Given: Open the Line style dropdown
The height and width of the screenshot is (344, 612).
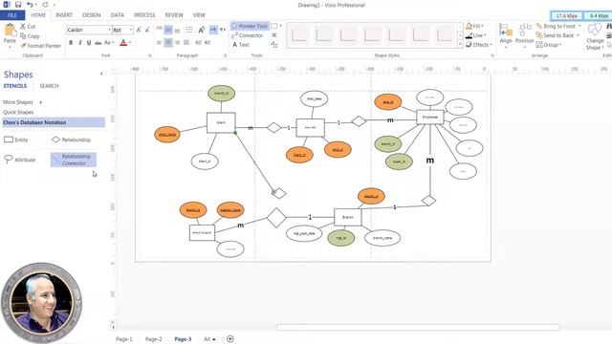Looking at the screenshot, I should [475, 35].
